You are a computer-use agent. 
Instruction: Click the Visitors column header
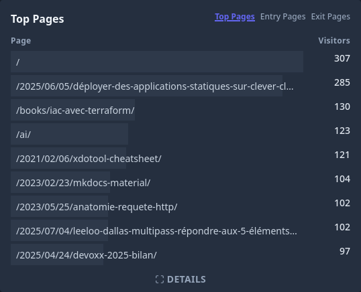pos(334,41)
